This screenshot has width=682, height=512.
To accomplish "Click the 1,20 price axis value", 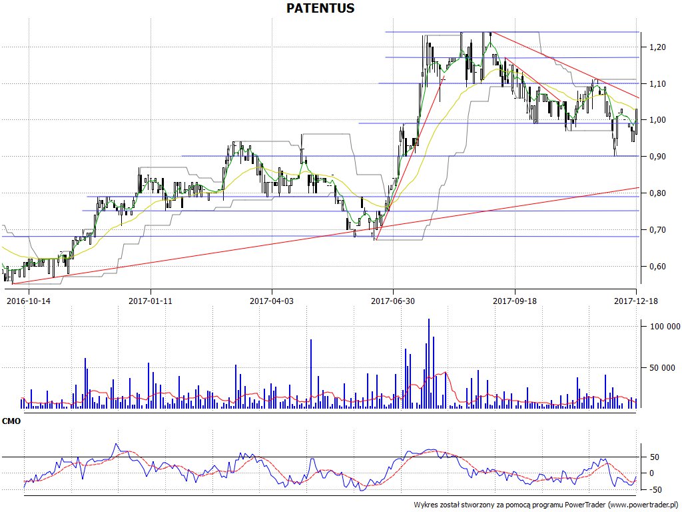I will click(x=657, y=47).
